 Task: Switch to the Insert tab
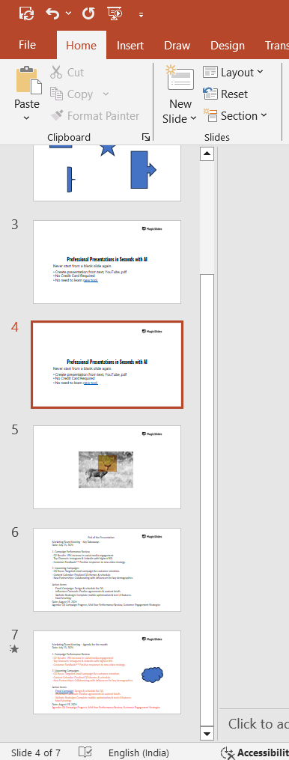pyautogui.click(x=130, y=46)
